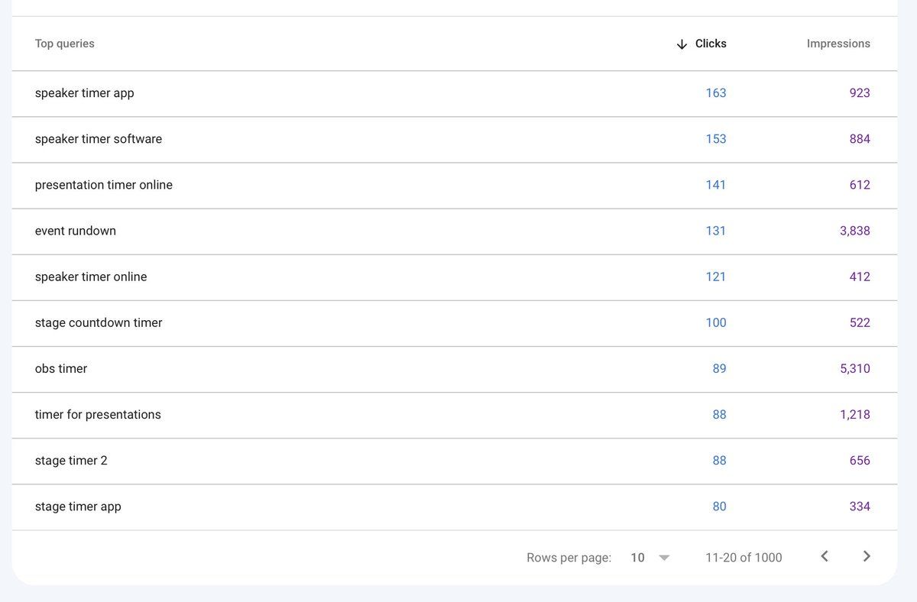Select the 'event rundown' query row
The width and height of the screenshot is (917, 602).
coord(76,231)
